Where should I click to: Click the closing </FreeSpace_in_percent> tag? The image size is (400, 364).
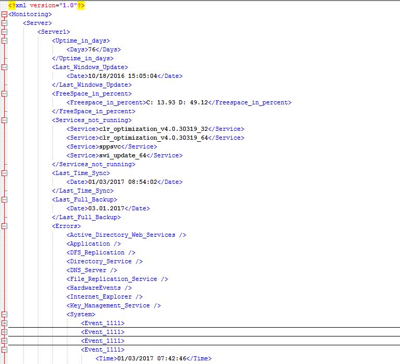click(93, 111)
